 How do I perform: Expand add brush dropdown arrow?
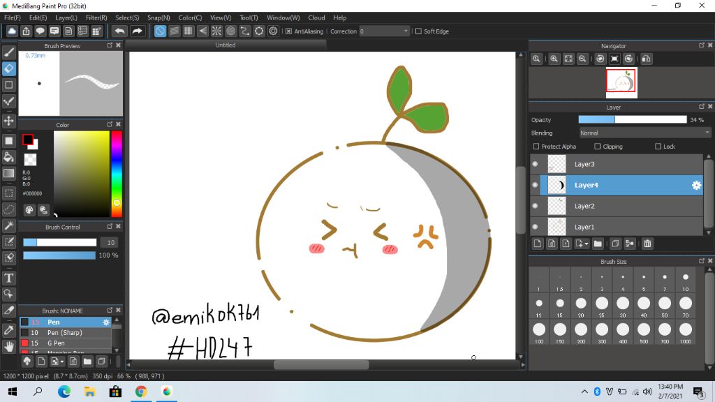point(62,362)
